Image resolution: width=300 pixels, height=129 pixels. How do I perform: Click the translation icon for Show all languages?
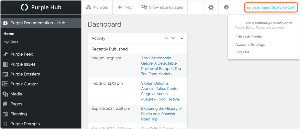coord(144,7)
